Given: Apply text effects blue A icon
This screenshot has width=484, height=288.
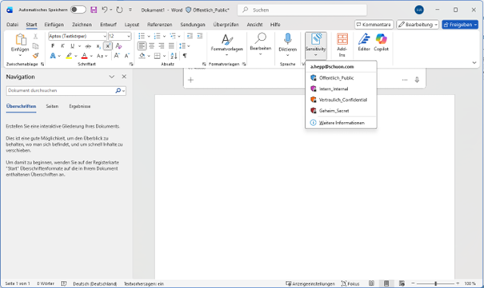Looking at the screenshot, I should (53, 56).
